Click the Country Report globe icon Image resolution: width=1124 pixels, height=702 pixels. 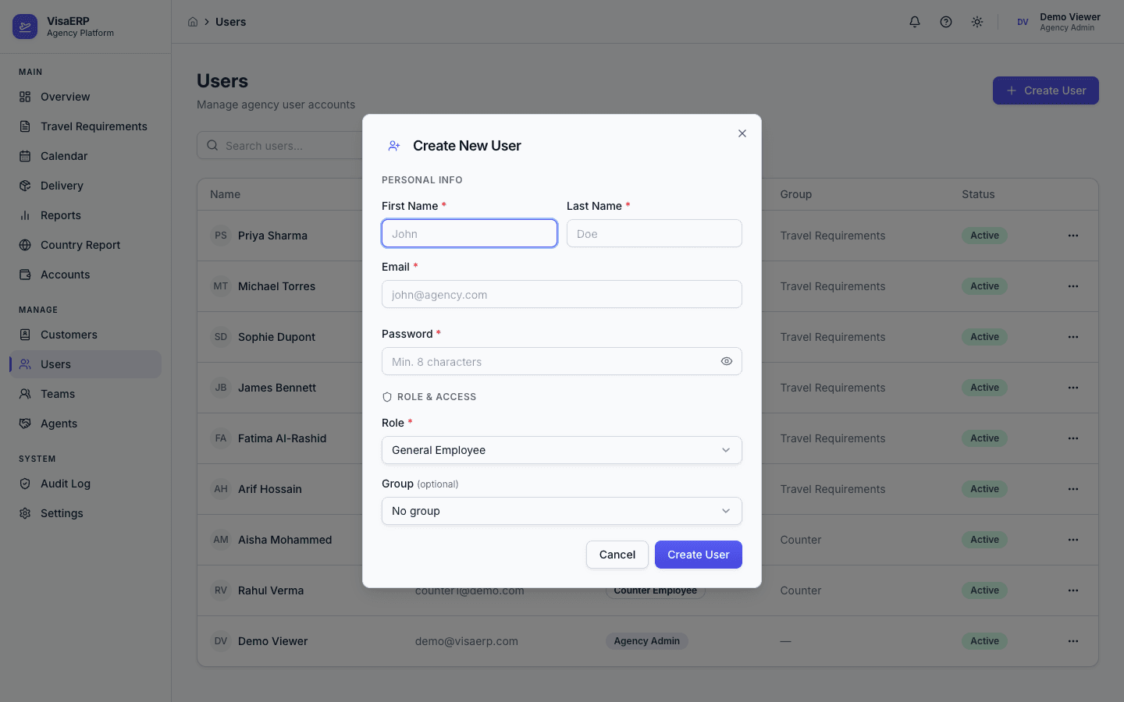[x=24, y=245]
